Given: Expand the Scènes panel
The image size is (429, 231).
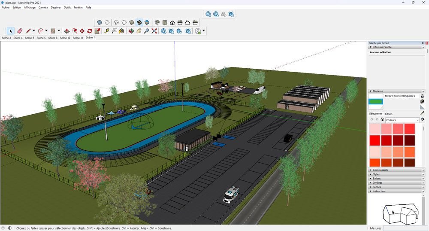Looking at the screenshot, I should [x=371, y=187].
